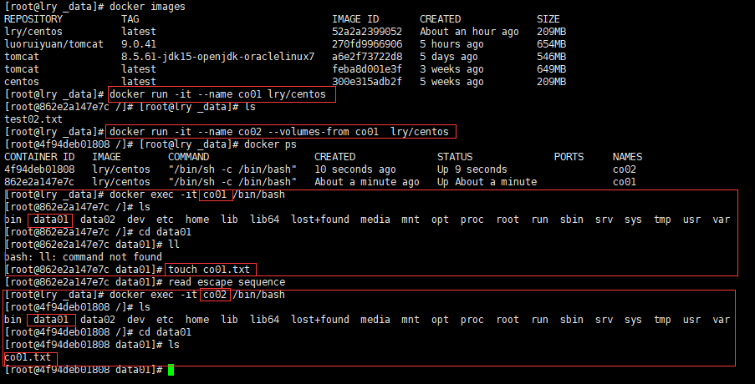Click the 'Up About a minute' status
Viewport: 755px width, 384px height.
[487, 182]
